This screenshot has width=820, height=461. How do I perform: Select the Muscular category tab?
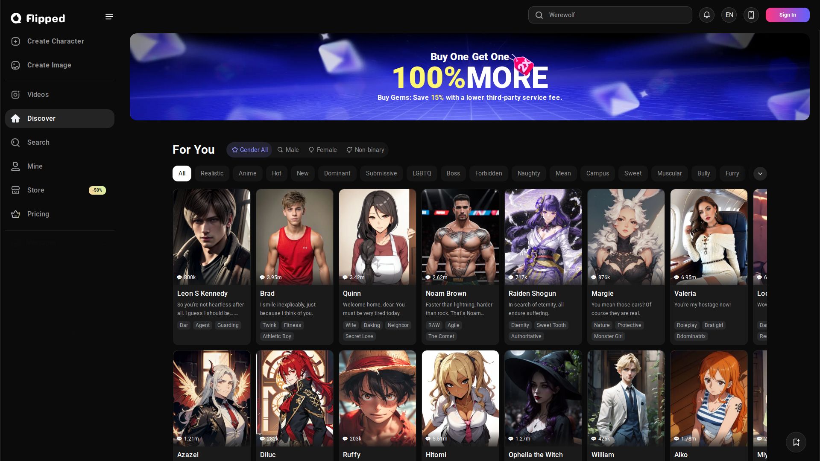670,174
